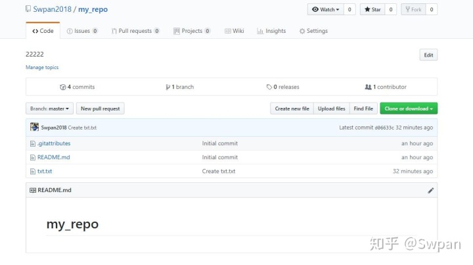Click the eye icon in Watch button
Image resolution: width=473 pixels, height=265 pixels.
(x=315, y=9)
